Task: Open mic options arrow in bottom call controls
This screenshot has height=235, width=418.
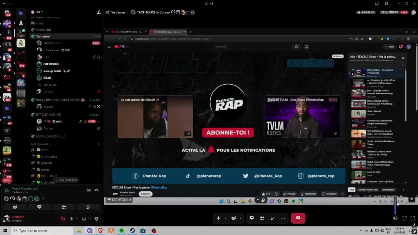Action: [225, 218]
